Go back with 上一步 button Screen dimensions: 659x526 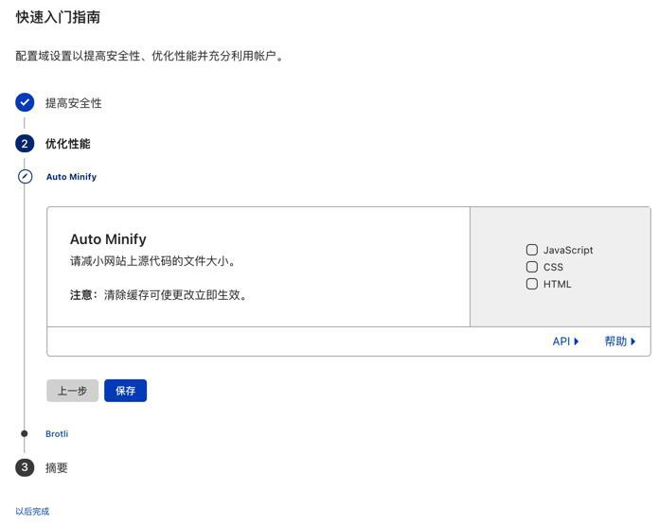(x=72, y=391)
